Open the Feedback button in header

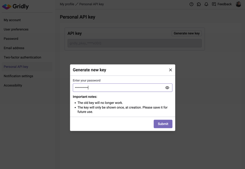pos(222,4)
